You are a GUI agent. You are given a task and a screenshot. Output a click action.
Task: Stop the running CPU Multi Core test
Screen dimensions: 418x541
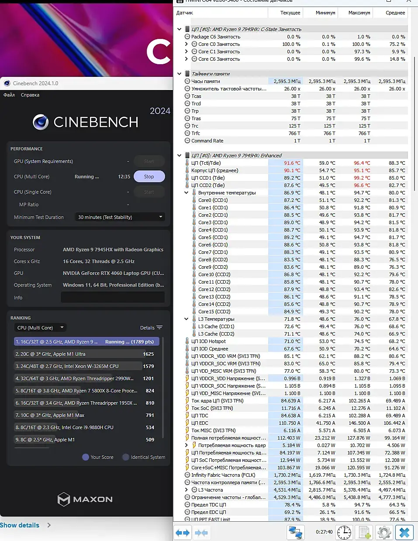coord(149,177)
